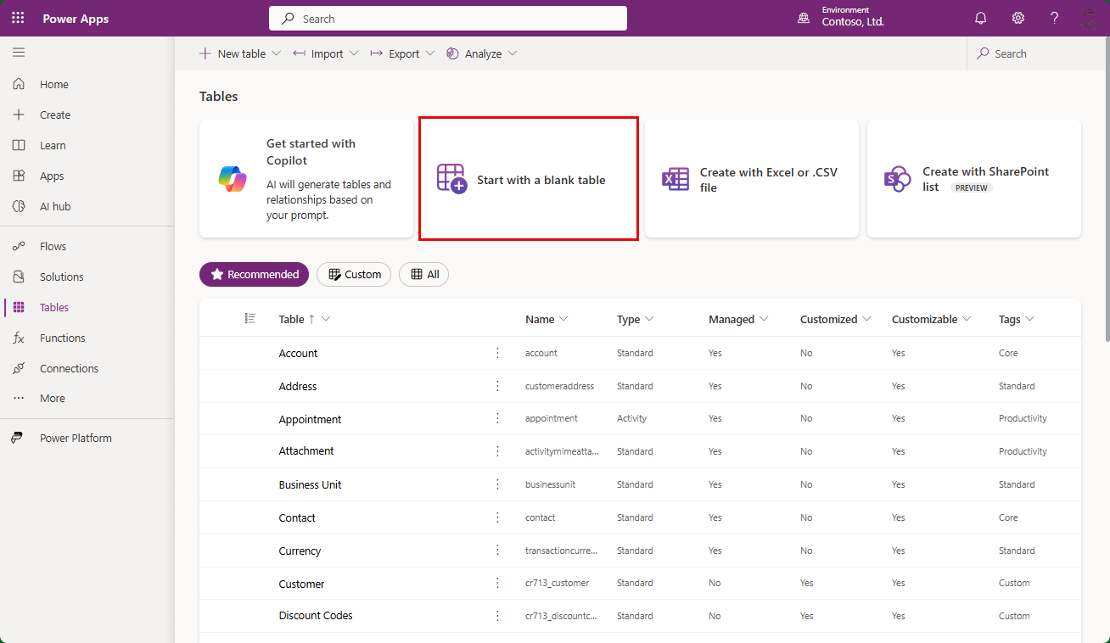Open the Managed column header dropdown

(x=764, y=319)
